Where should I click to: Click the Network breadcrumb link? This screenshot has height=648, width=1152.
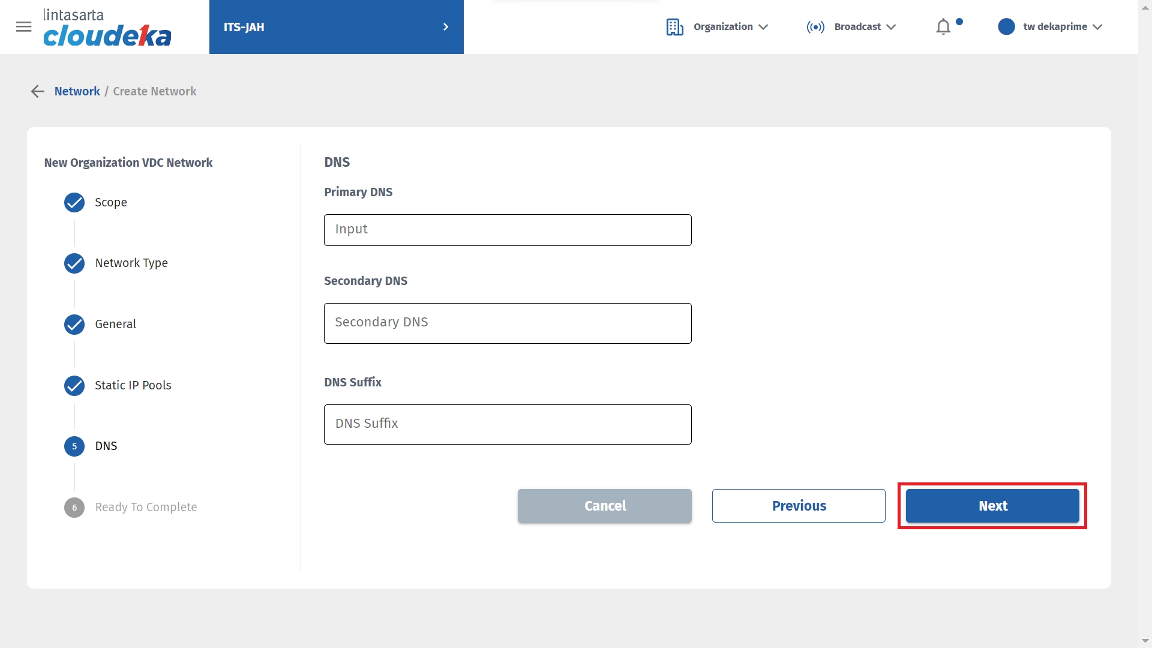tap(77, 91)
